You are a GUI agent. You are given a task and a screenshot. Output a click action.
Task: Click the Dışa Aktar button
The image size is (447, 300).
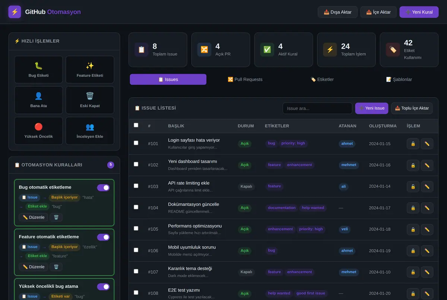[x=337, y=12]
